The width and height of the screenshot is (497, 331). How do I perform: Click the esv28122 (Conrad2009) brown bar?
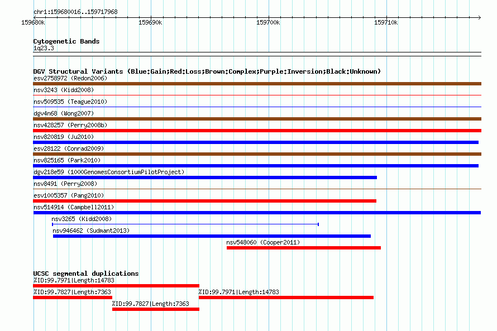coord(257,154)
